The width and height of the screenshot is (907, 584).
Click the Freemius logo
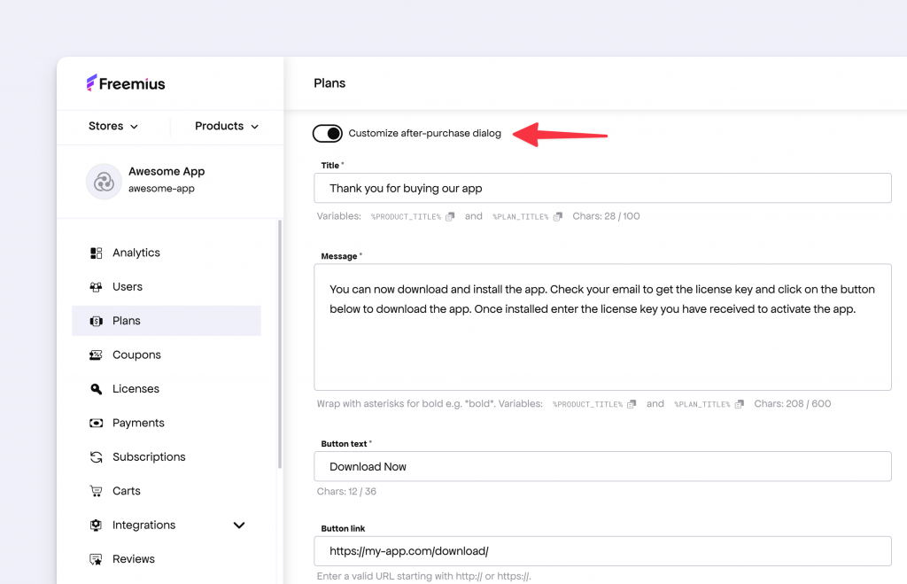[x=125, y=82]
